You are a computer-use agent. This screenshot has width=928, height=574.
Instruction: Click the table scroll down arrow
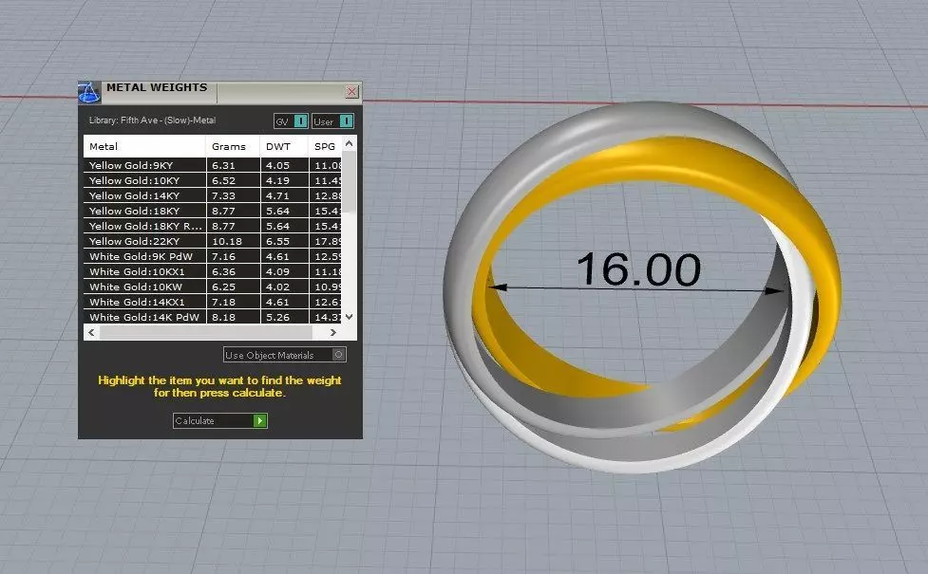350,317
